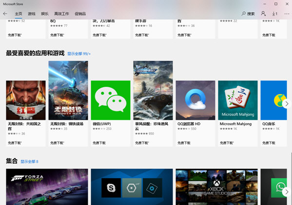Click the 550 rating of QQ浏览器 HD
The width and height of the screenshot is (292, 205).
(x=187, y=129)
